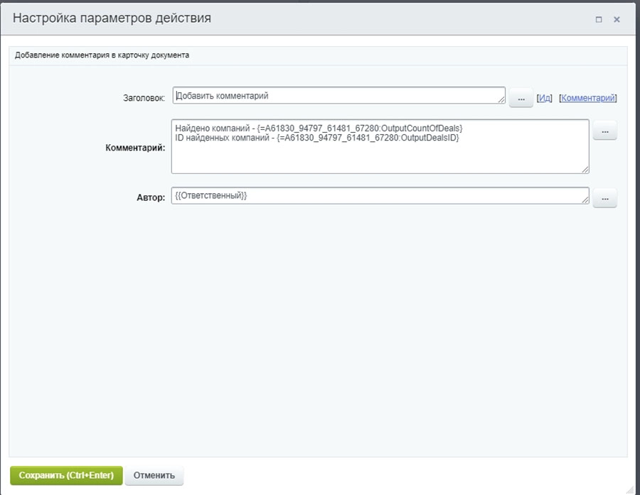The image size is (640, 495).
Task: Insert field via the [Комментарий] link
Action: [x=588, y=97]
